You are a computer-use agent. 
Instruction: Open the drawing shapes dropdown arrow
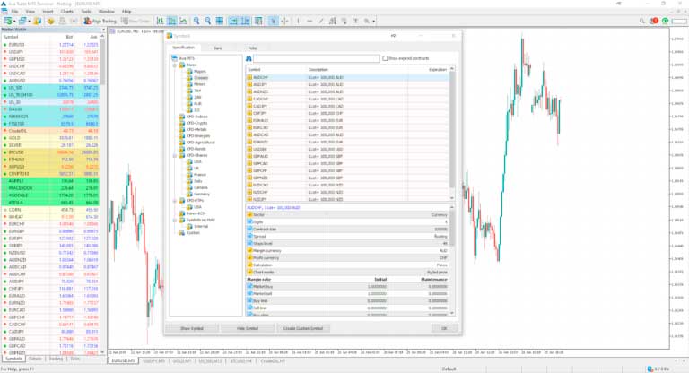click(x=374, y=22)
